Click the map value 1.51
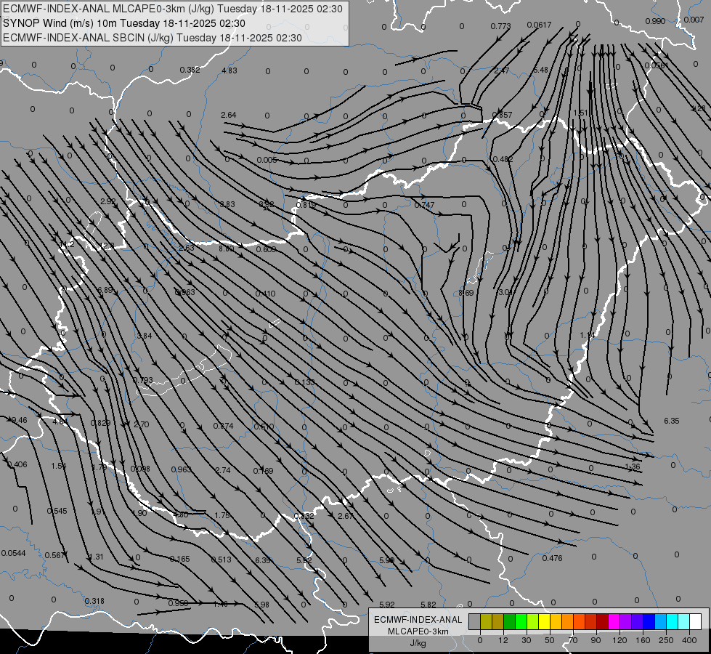 tap(580, 113)
